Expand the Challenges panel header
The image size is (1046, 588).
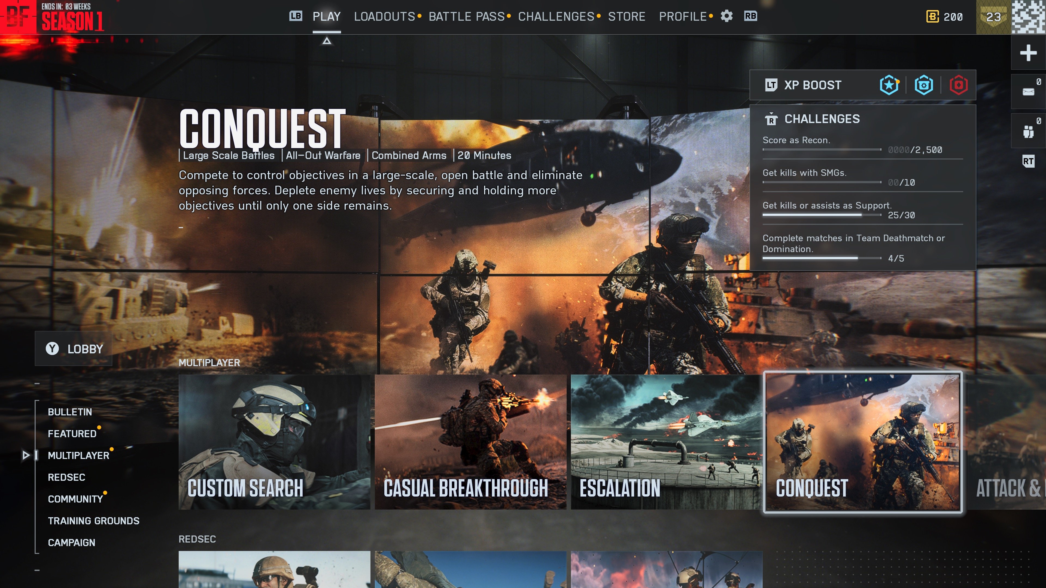[x=822, y=119]
